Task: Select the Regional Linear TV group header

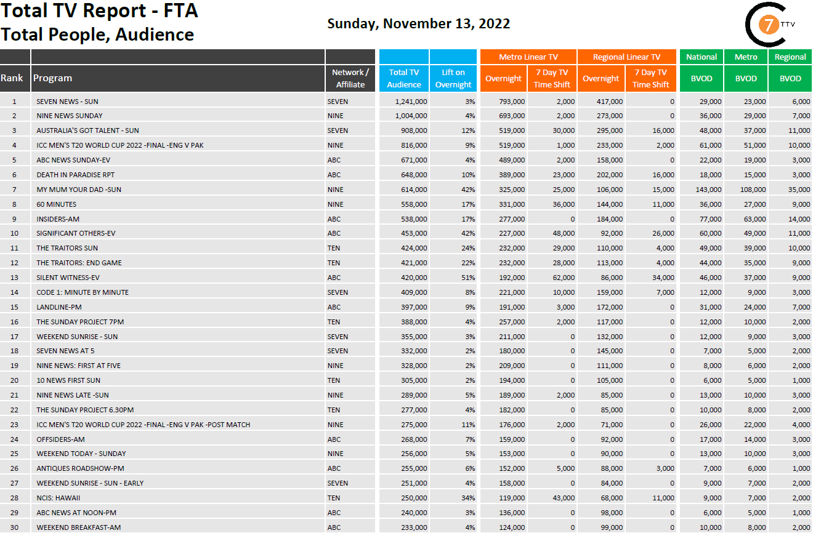Action: pyautogui.click(x=626, y=57)
